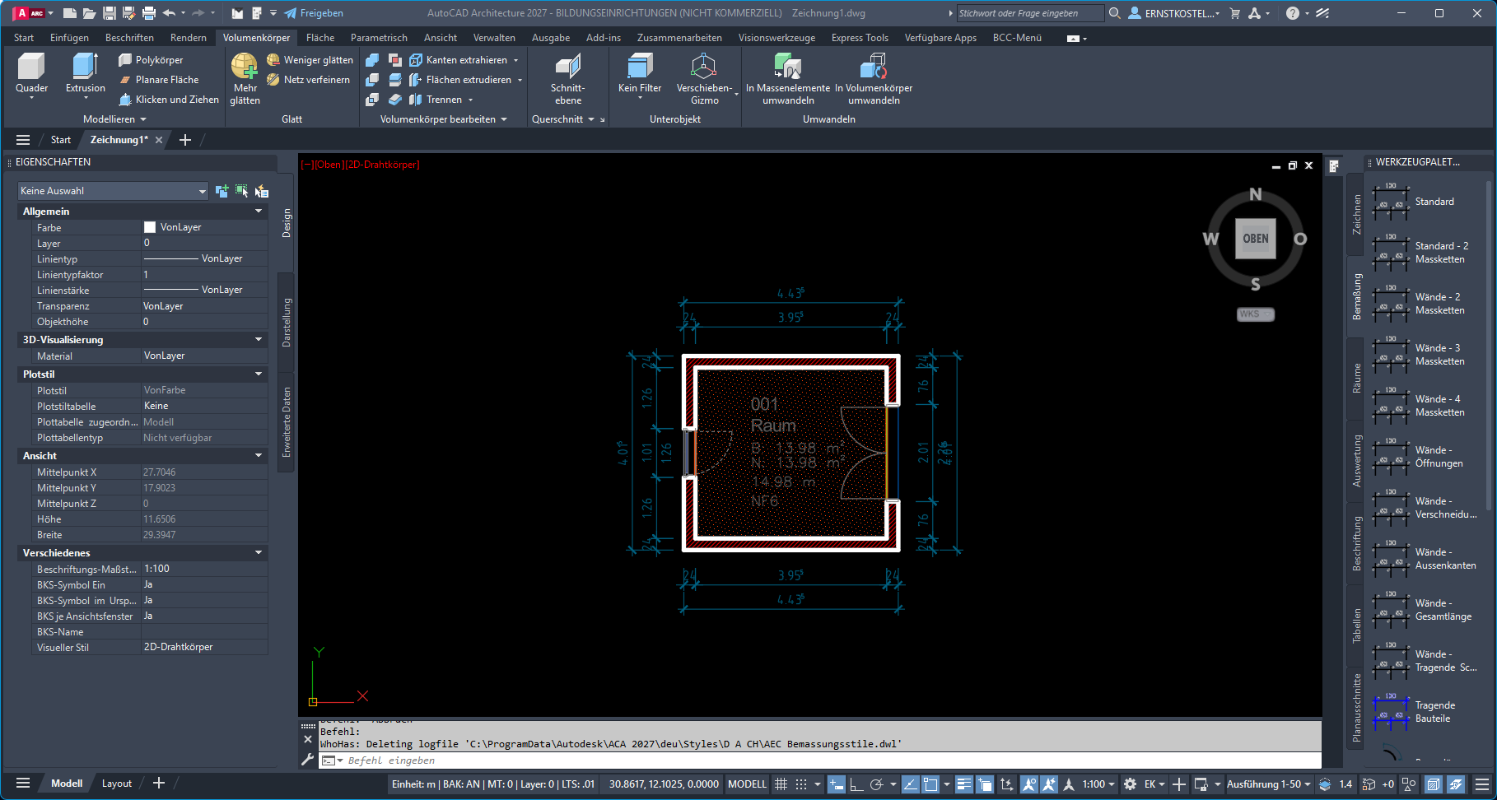This screenshot has width=1497, height=800.
Task: Pick the Standard dimension tool icon
Action: (x=1391, y=202)
